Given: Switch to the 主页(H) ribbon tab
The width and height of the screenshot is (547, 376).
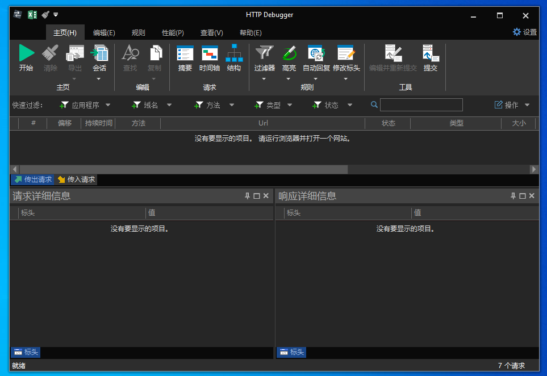Looking at the screenshot, I should 65,32.
